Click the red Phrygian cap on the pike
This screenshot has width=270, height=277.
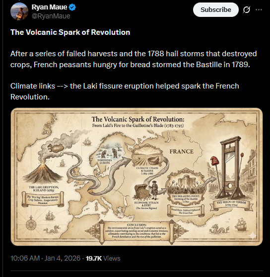214,161
